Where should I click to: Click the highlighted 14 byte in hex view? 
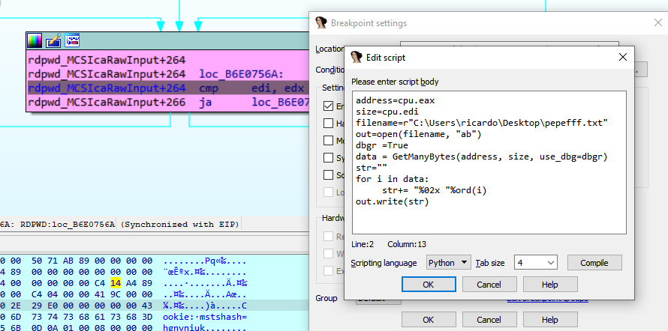coord(116,282)
